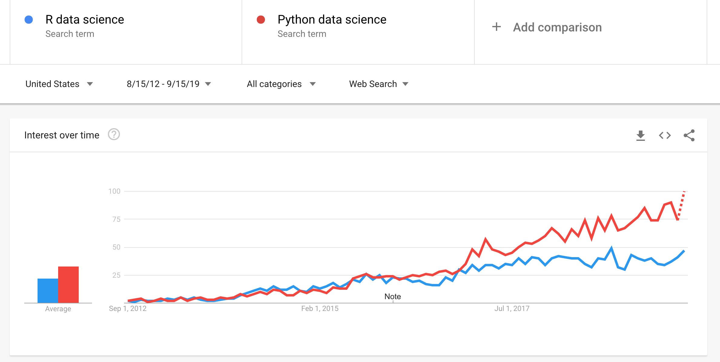The width and height of the screenshot is (720, 362).
Task: Expand the Web Search type dropdown
Action: pyautogui.click(x=378, y=84)
